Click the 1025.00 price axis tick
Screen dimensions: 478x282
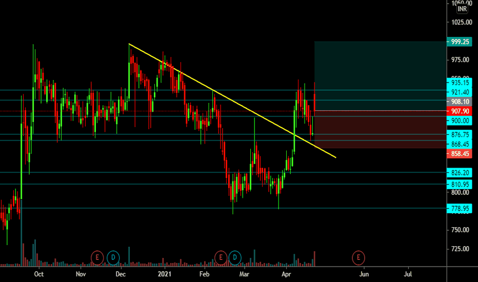[462, 22]
